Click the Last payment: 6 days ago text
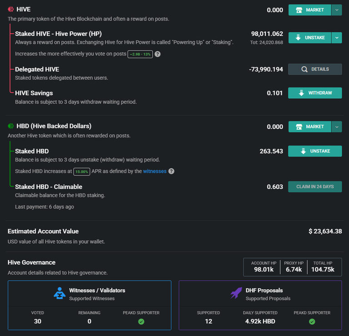Screen dimensions: 349x336 (45, 207)
